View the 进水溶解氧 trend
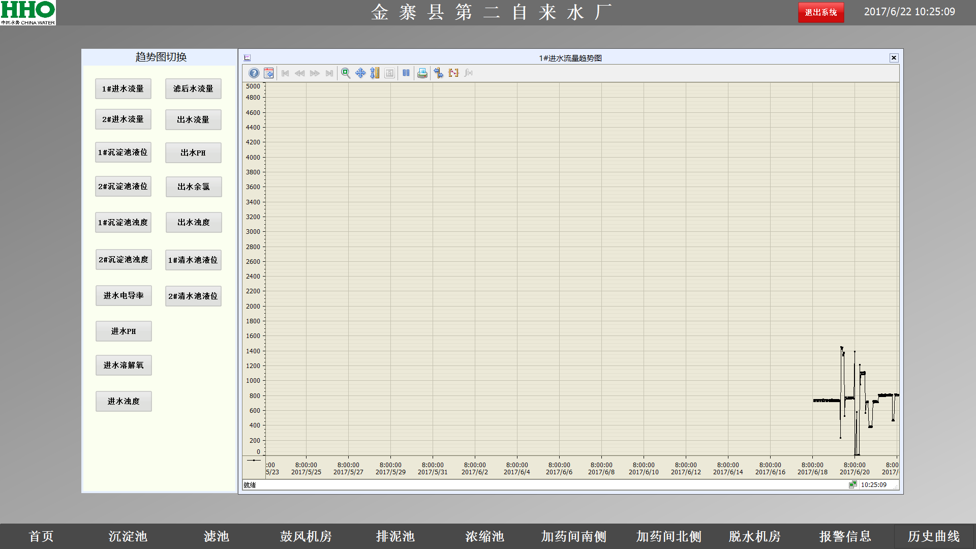This screenshot has height=549, width=976. pos(124,365)
